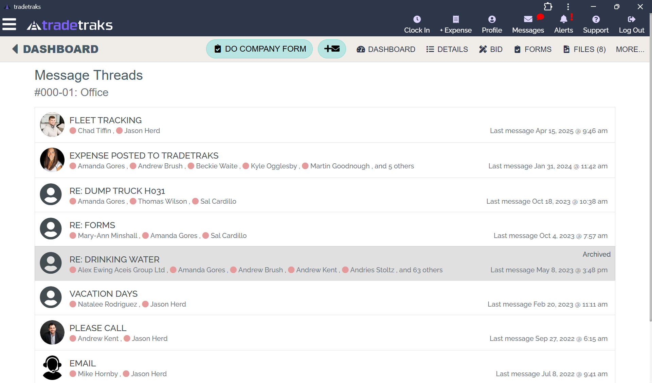
Task: Click Last message Apr 15, 2025 timestamp
Action: [x=548, y=131]
